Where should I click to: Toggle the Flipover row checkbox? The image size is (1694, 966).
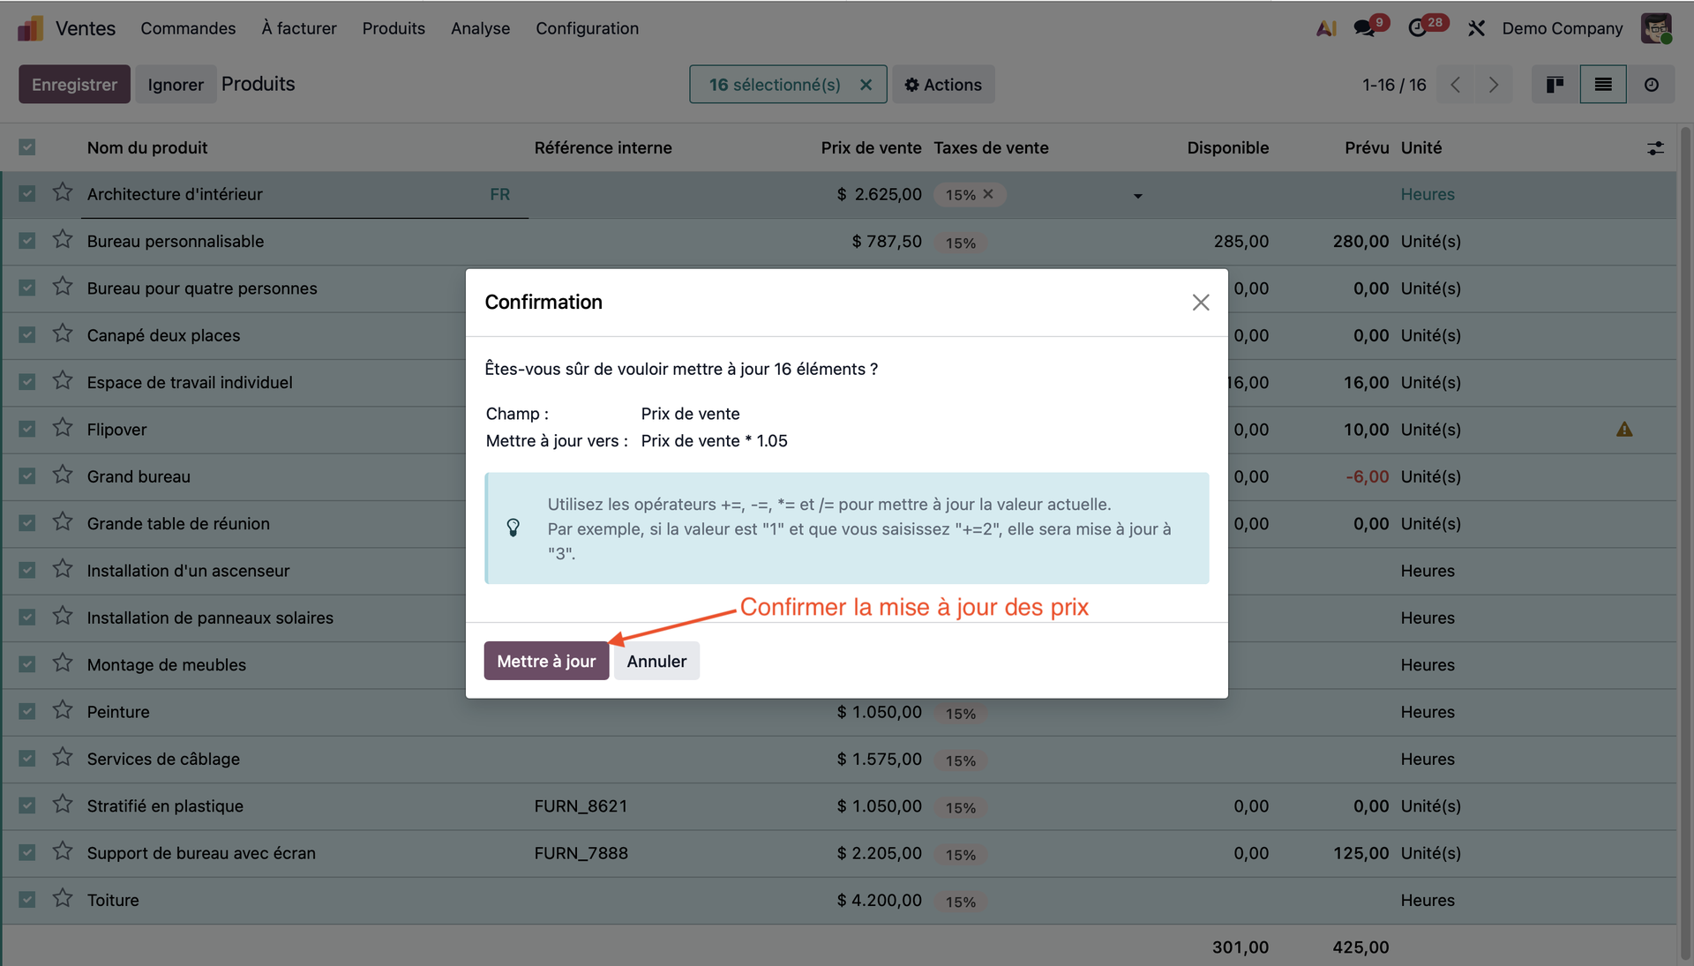click(x=27, y=429)
